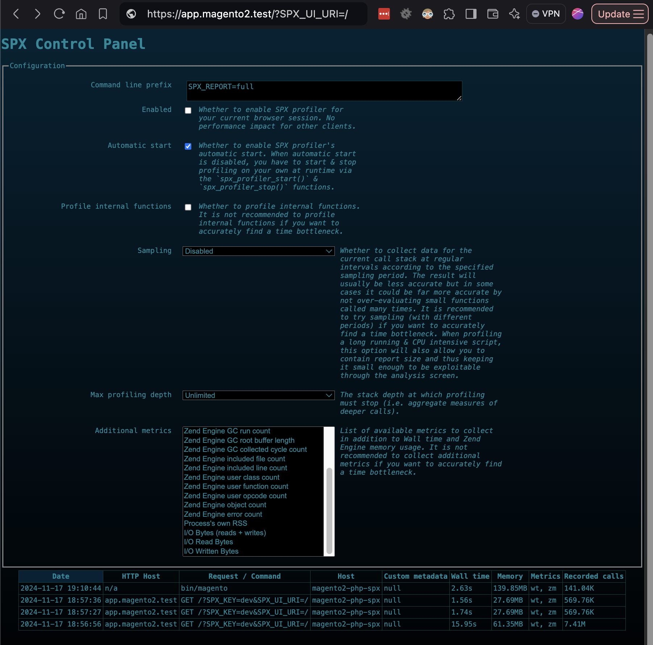Reload the SPX Control Panel page
The width and height of the screenshot is (653, 645).
(x=59, y=14)
